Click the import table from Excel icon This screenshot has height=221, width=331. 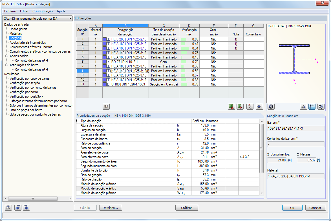(x=240, y=107)
